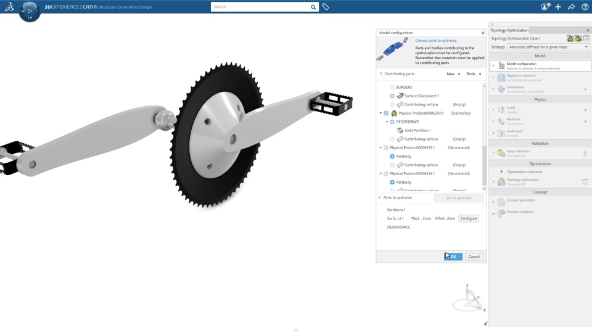
Task: Add a new load with plus icon
Action: (585, 110)
